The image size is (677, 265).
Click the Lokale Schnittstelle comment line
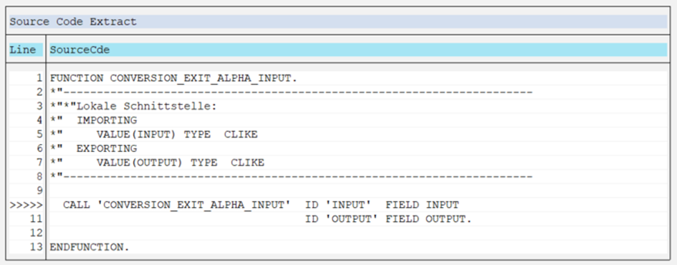(133, 107)
